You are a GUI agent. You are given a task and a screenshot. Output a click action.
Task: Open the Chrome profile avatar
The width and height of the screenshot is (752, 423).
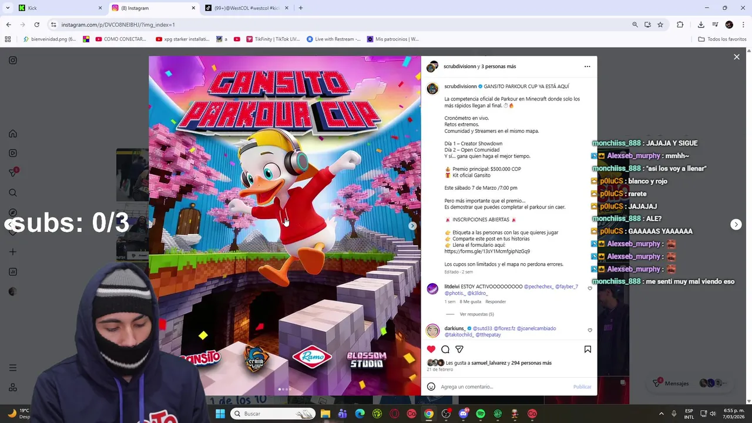coord(729,25)
